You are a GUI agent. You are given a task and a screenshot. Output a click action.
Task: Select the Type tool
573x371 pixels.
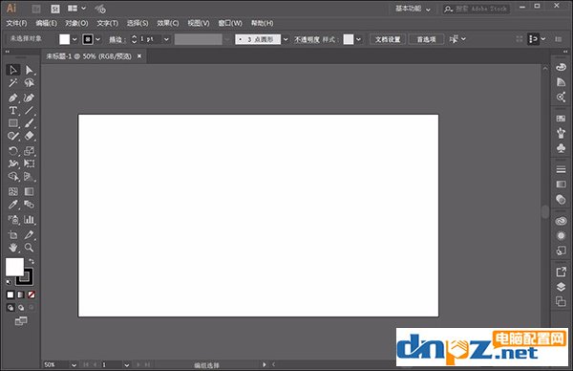click(x=12, y=110)
